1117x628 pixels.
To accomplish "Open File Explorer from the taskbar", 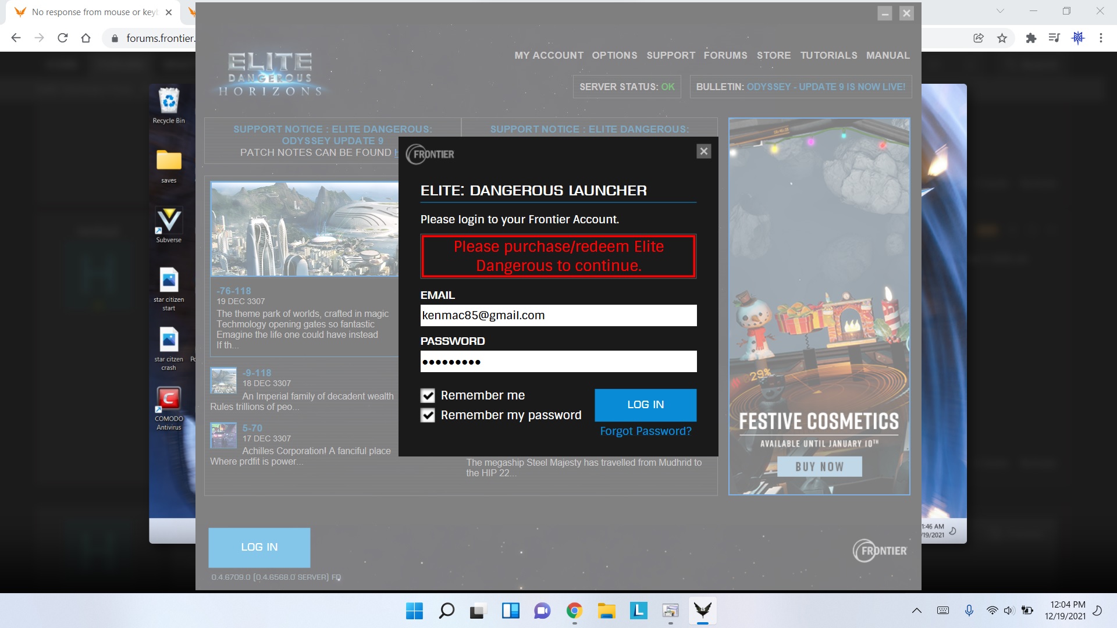I will [x=606, y=611].
